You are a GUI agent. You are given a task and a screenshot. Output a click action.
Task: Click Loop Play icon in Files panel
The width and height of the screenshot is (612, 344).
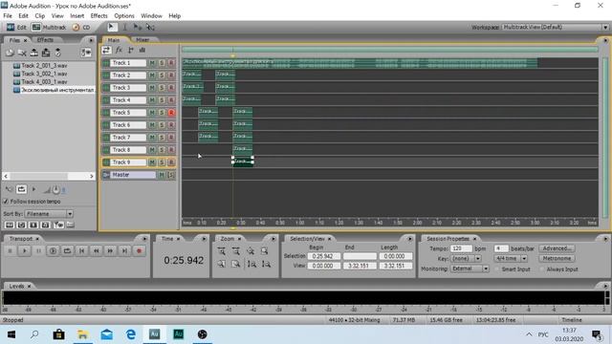21,189
